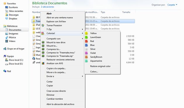
Task: Choose Explorar con XnView
Action: click(56, 22)
